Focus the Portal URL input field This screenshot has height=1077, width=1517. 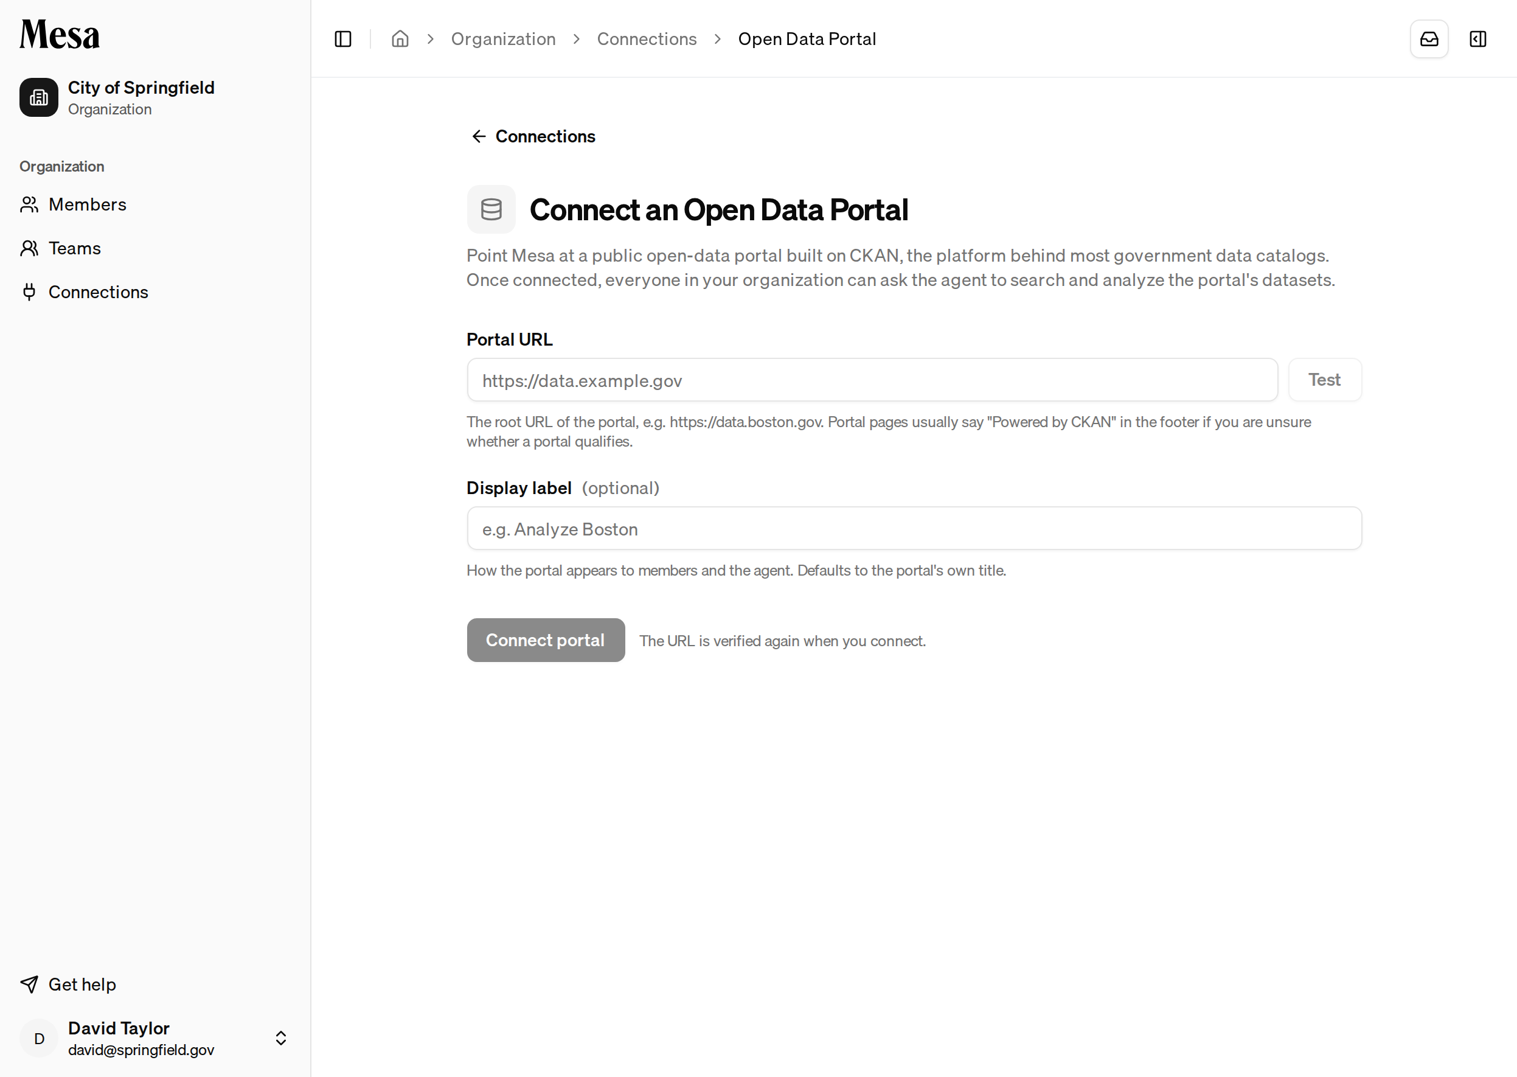pos(872,380)
